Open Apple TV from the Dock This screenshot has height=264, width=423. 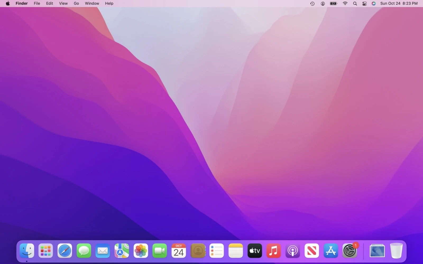coord(255,251)
